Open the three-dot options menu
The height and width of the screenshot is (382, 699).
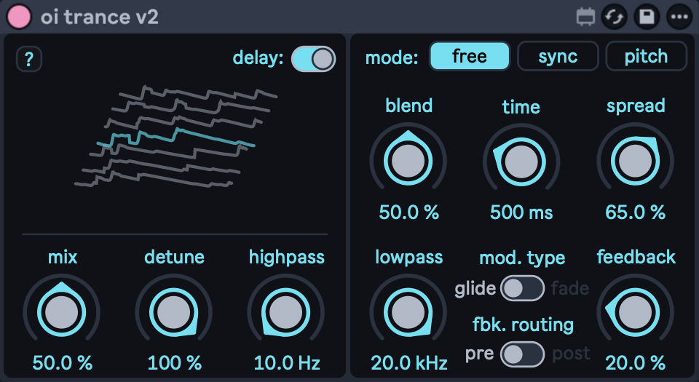(679, 17)
